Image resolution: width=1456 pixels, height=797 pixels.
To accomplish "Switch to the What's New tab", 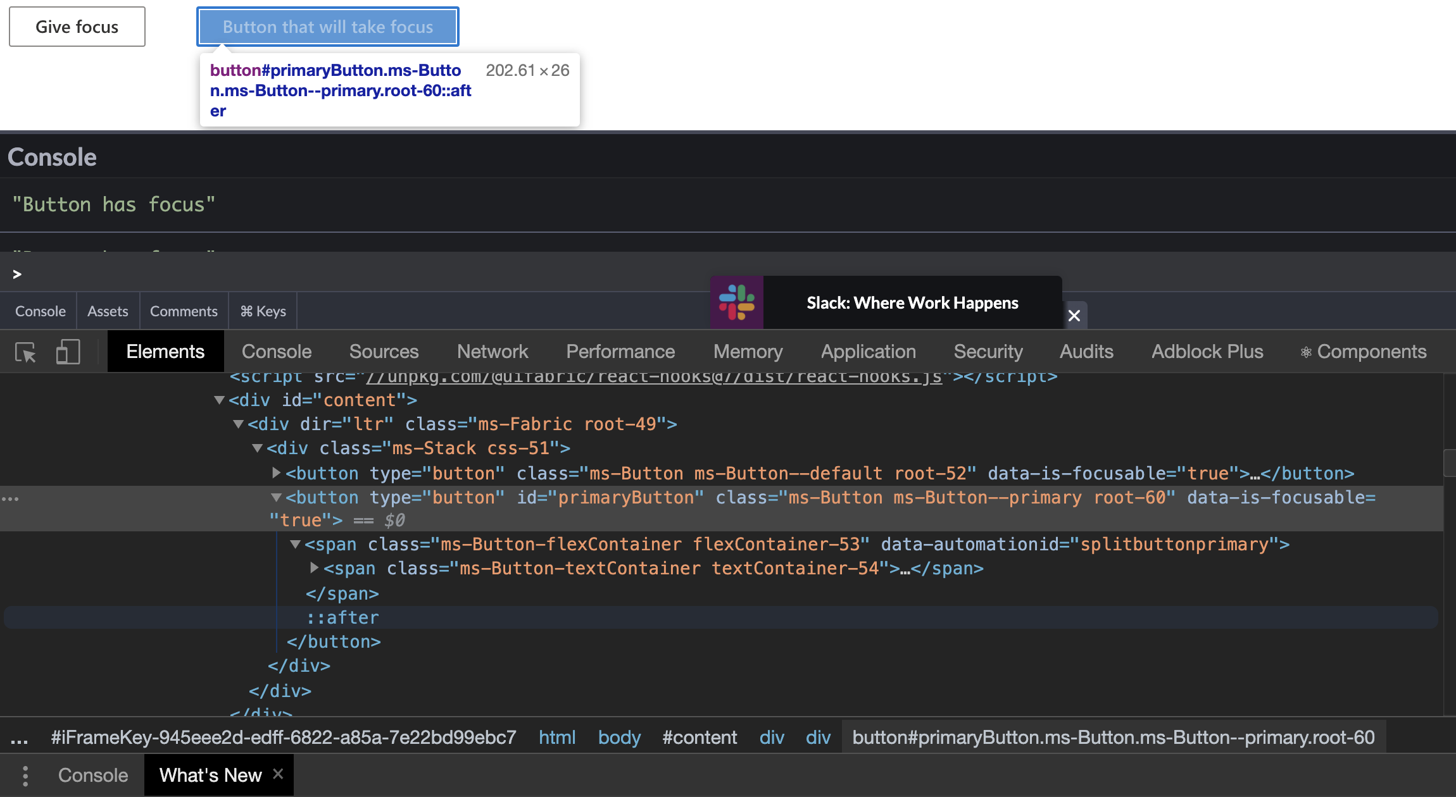I will (210, 774).
